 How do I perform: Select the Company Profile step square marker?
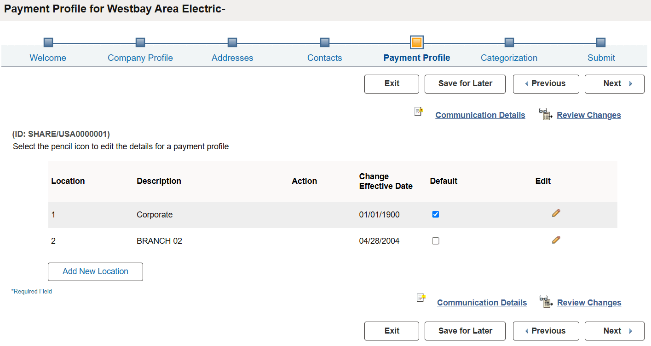140,41
